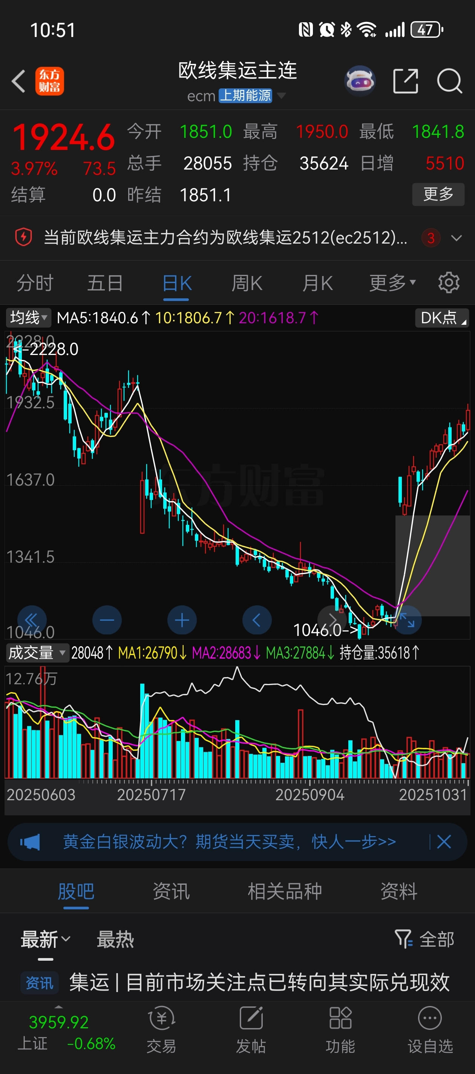Image resolution: width=475 pixels, height=1074 pixels.
Task: Open the 最新 sort dropdown
Action: (x=46, y=939)
